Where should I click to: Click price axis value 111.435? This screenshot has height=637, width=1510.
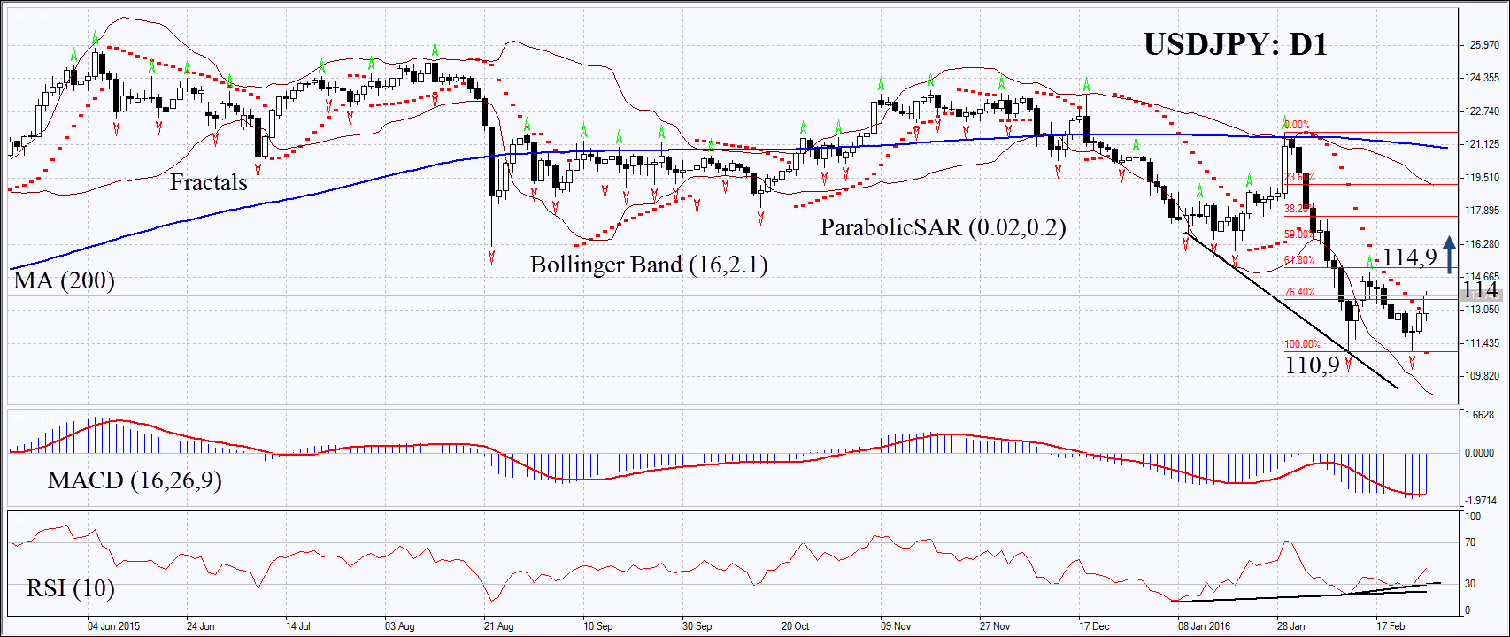coord(1482,343)
